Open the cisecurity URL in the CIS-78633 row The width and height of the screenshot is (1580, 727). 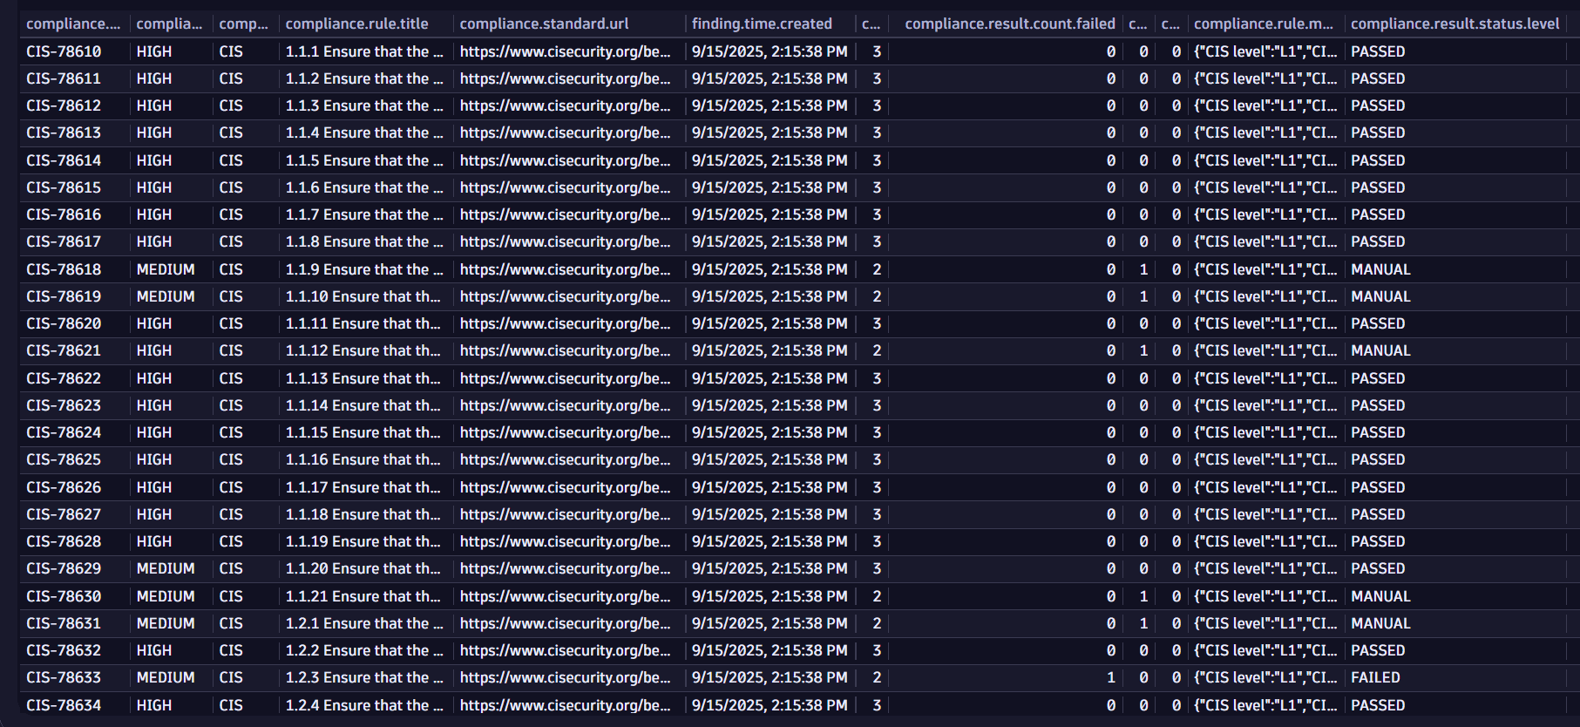click(x=565, y=677)
